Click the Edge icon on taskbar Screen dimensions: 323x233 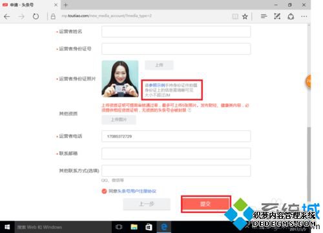click(164, 227)
